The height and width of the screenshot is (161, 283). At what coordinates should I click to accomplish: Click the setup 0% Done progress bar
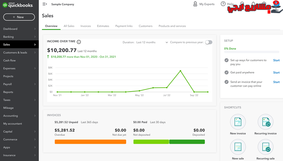click(252, 52)
